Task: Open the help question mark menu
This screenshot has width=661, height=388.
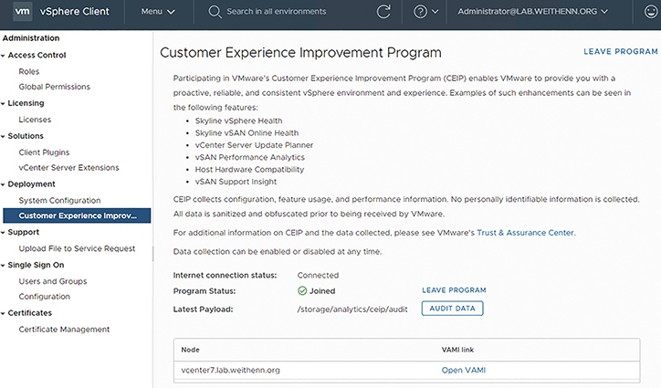Action: click(420, 11)
